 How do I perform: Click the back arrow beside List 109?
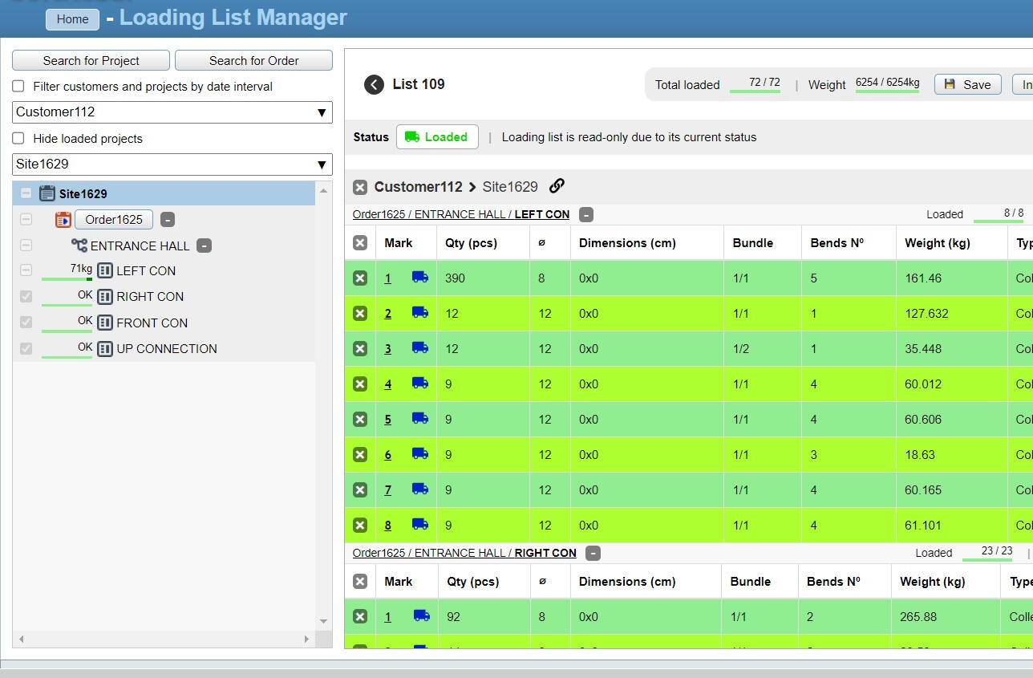coord(374,84)
